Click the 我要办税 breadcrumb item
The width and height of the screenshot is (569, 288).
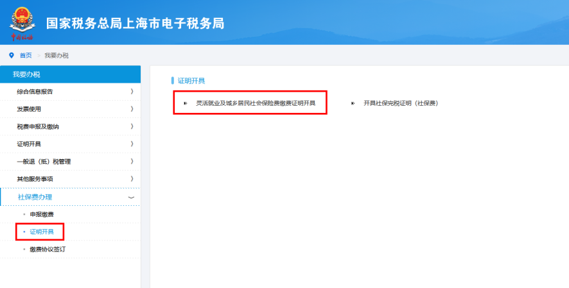(x=57, y=55)
